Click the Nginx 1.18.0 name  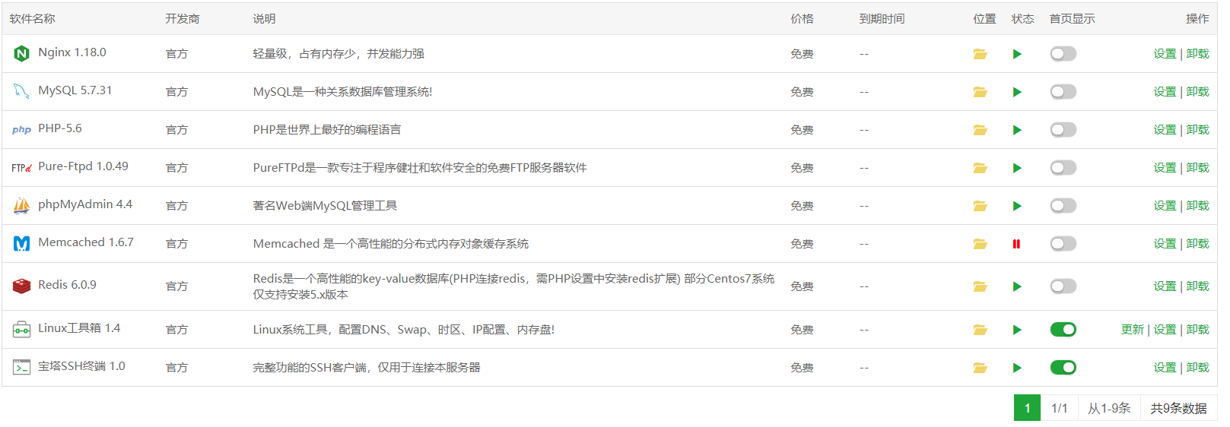tap(72, 52)
